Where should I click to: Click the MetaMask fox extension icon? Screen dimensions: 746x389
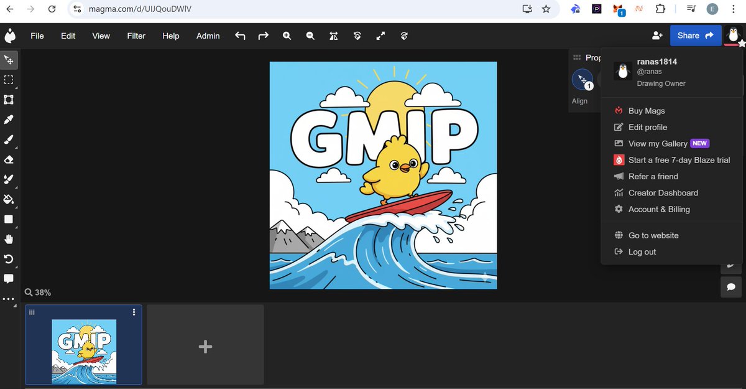click(x=619, y=9)
